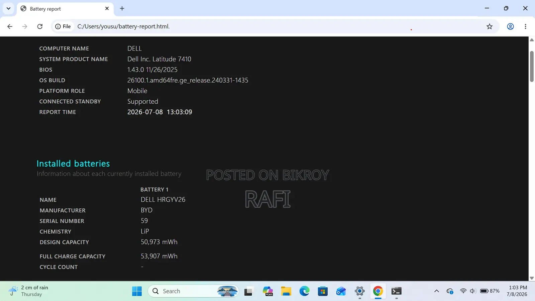Open the Chrome three-dot menu
The image size is (535, 301).
[525, 26]
